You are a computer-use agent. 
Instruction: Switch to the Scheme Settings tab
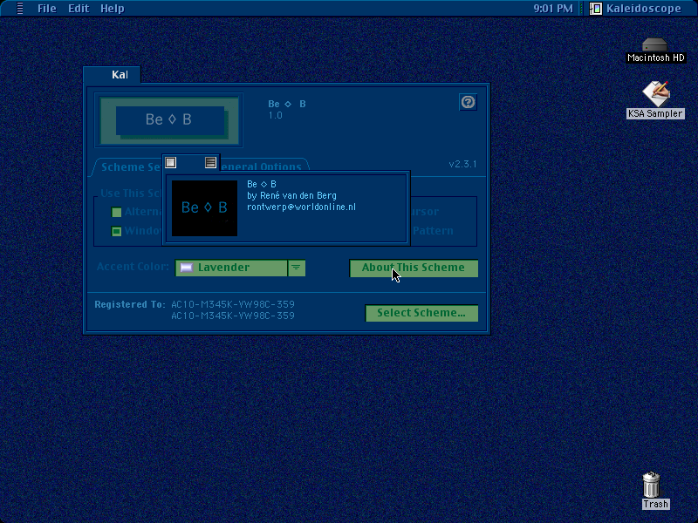[129, 167]
